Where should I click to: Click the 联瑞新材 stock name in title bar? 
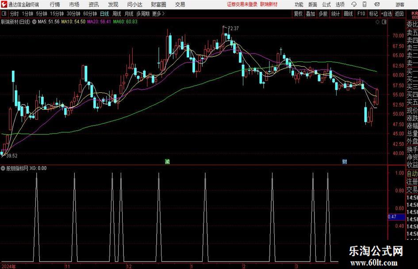[x=269, y=4]
